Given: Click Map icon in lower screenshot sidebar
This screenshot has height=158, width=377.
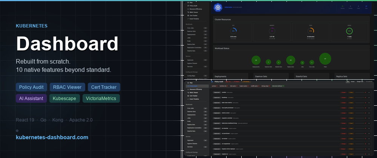Looking at the screenshot, I should 188,83.
